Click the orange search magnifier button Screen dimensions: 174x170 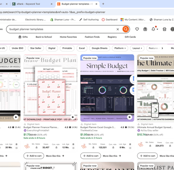point(126,29)
